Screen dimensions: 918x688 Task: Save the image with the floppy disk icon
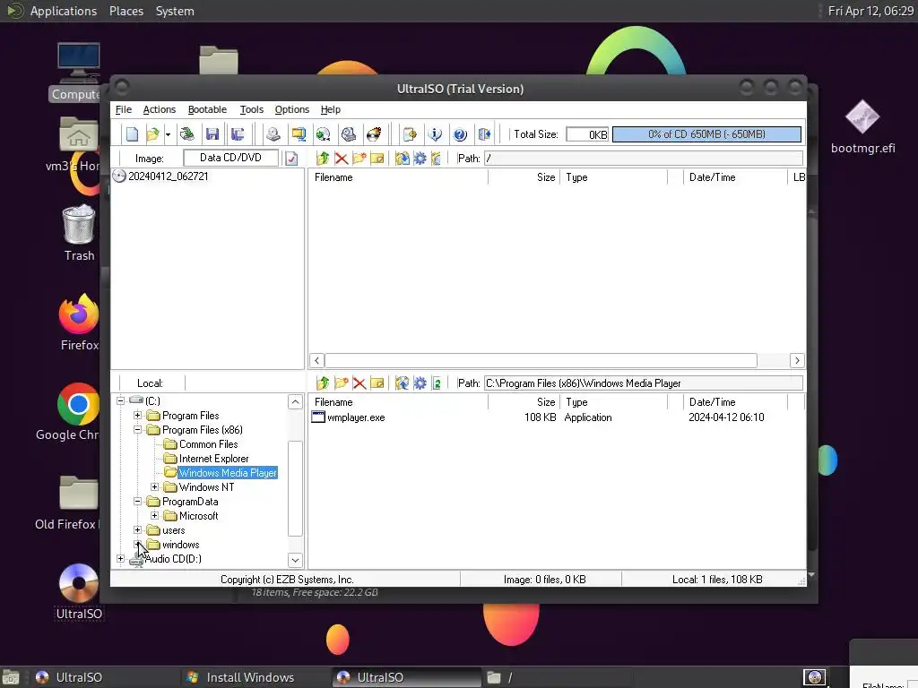(212, 134)
